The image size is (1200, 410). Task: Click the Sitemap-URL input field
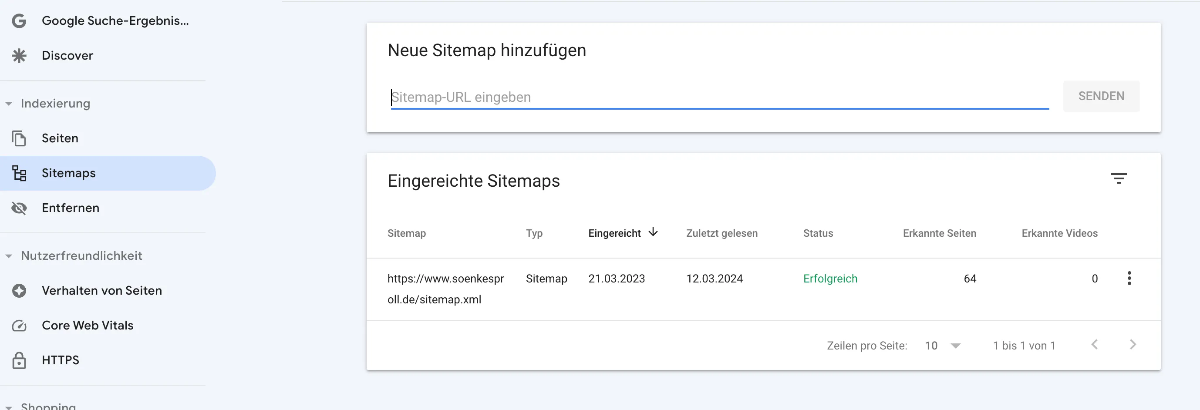pos(652,97)
